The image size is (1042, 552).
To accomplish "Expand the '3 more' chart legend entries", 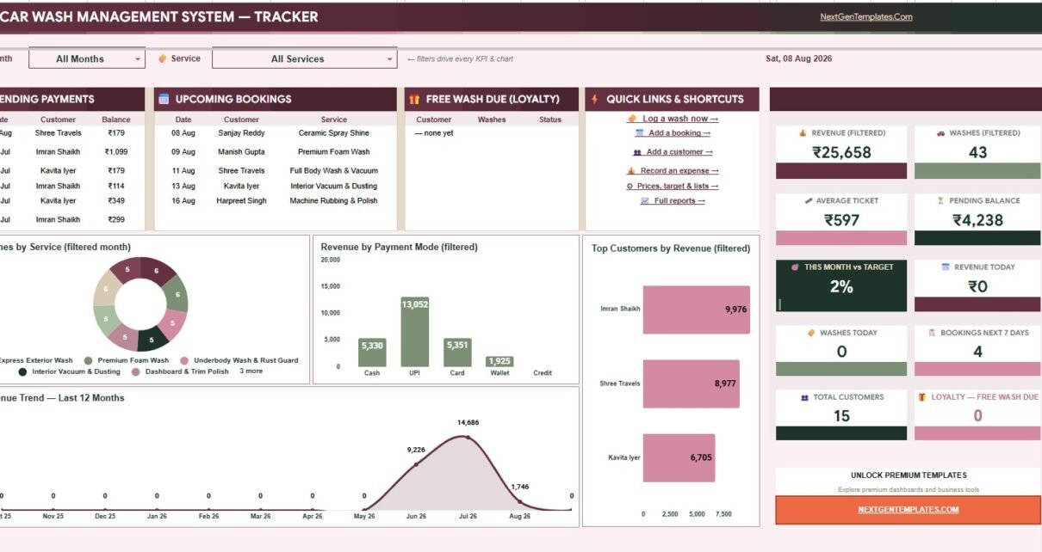I will [251, 371].
